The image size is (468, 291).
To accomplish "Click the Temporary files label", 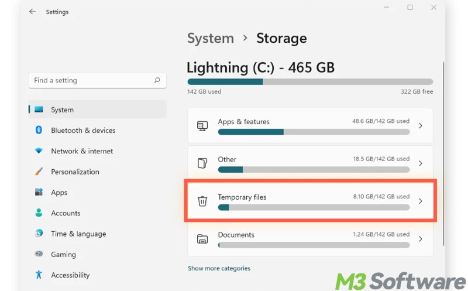I will 242,197.
